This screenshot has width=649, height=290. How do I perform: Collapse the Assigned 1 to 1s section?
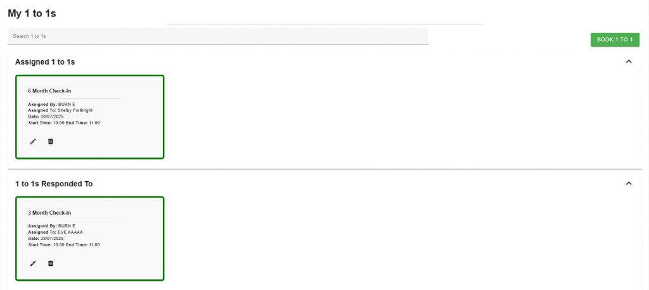[x=629, y=61]
